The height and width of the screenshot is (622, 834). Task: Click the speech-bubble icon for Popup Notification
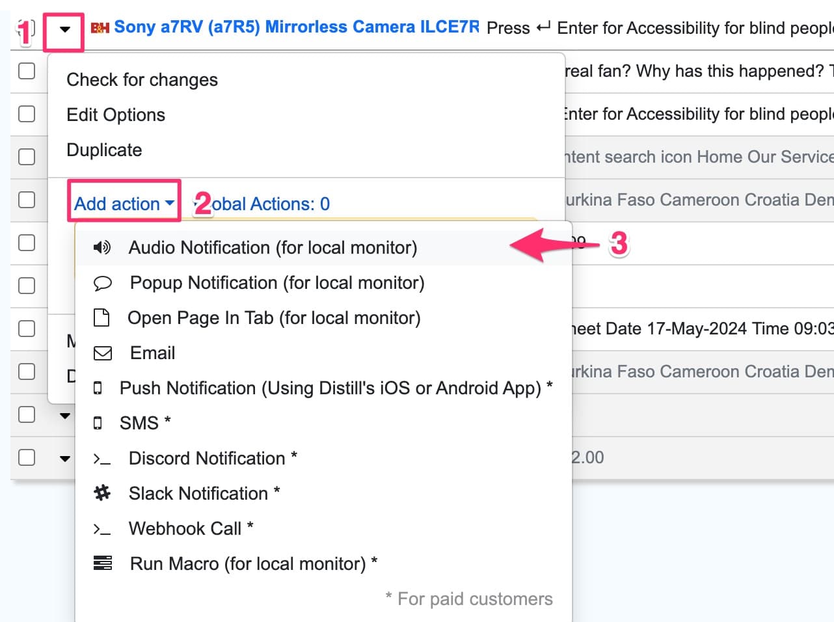tap(102, 282)
